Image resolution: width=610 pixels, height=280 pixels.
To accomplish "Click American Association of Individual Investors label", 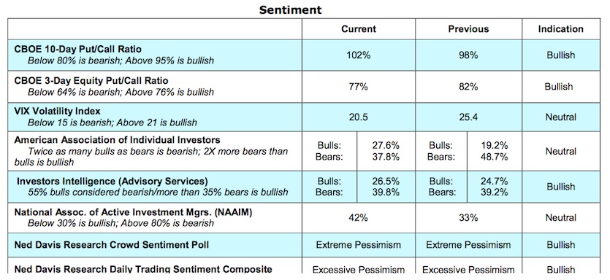I will (117, 140).
